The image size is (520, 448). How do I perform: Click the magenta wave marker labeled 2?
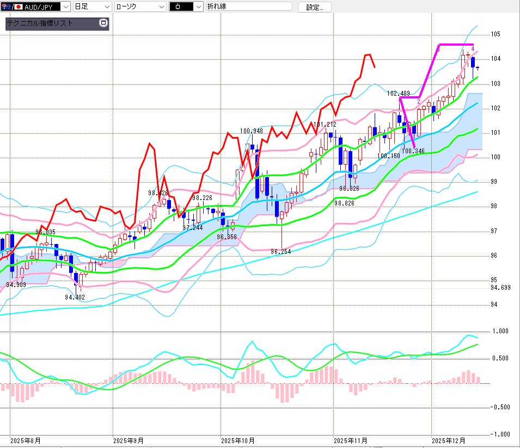(418, 101)
